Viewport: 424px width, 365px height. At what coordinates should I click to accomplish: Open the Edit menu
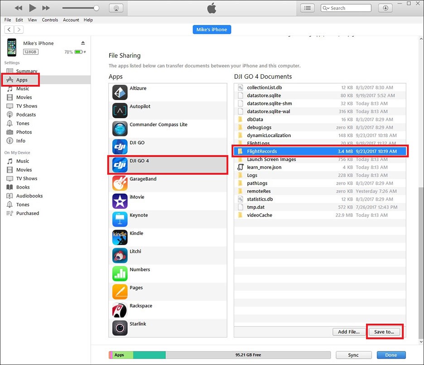point(19,20)
